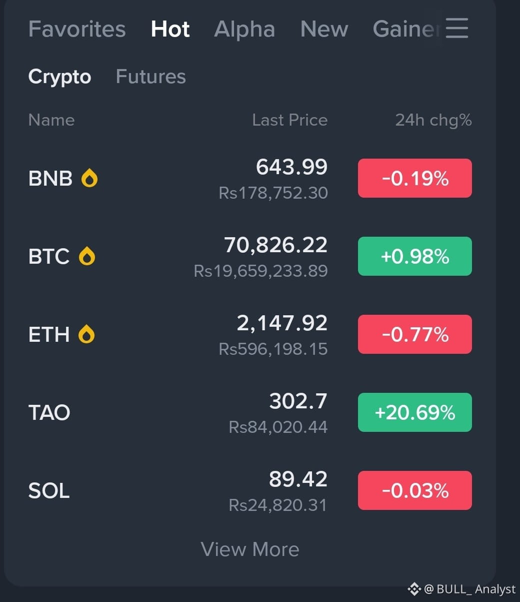Click the flame icon next to BNB
520x602 pixels.
pyautogui.click(x=89, y=178)
